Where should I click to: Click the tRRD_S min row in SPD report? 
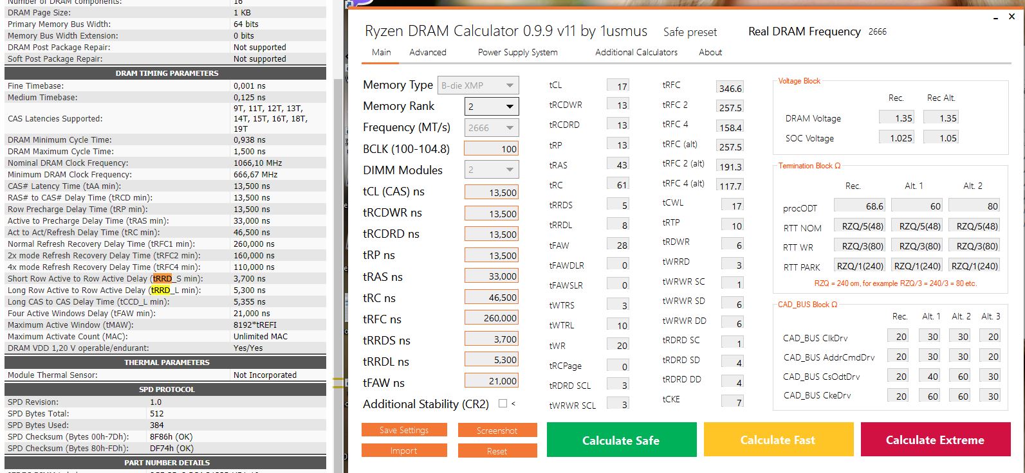(165, 278)
